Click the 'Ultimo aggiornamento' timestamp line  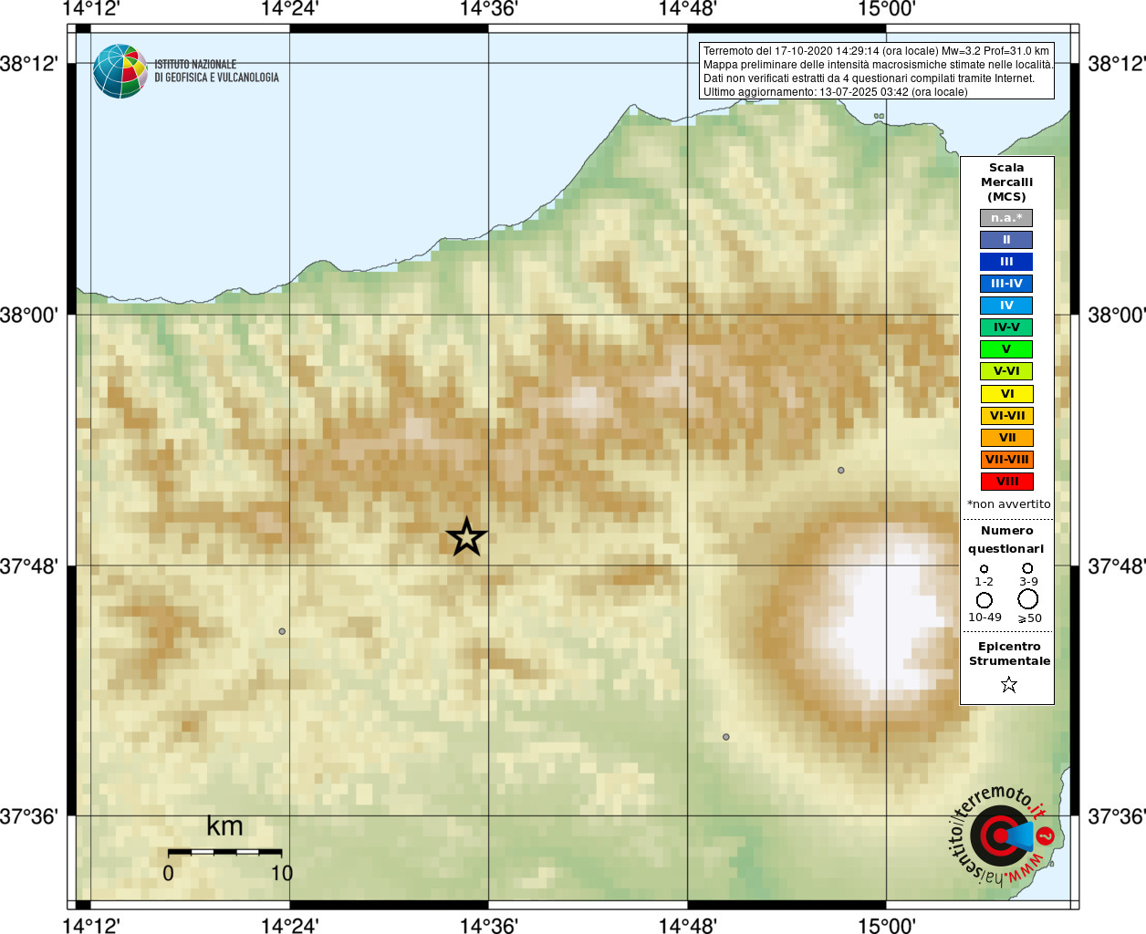(835, 92)
